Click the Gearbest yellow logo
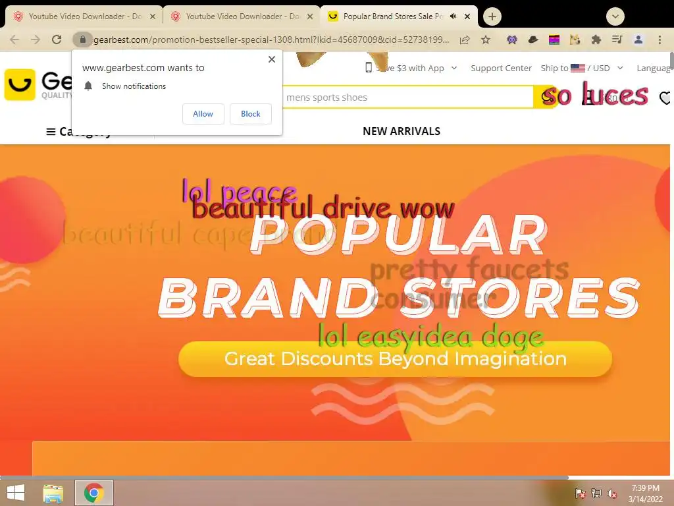The height and width of the screenshot is (506, 674). (x=19, y=84)
